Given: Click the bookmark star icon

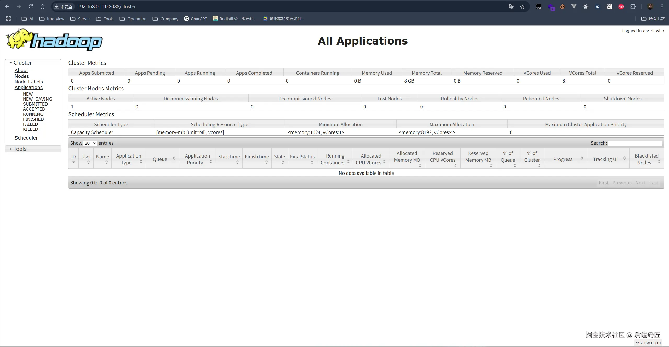Looking at the screenshot, I should pos(522,7).
